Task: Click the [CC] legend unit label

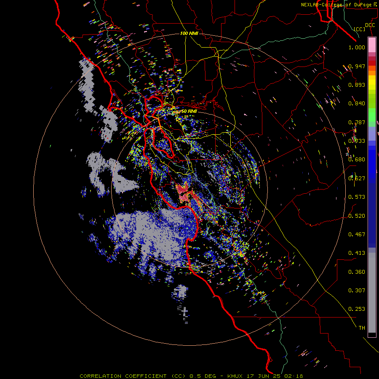Action: point(359,29)
